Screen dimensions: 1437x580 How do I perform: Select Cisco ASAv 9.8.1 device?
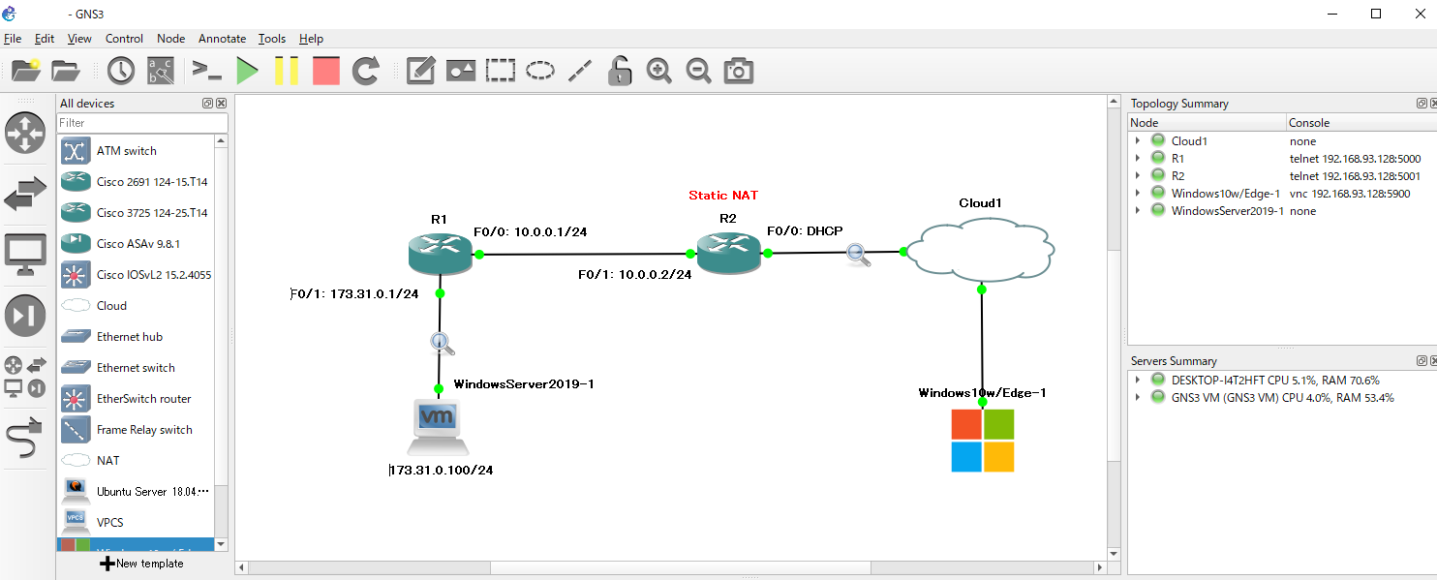pos(136,244)
